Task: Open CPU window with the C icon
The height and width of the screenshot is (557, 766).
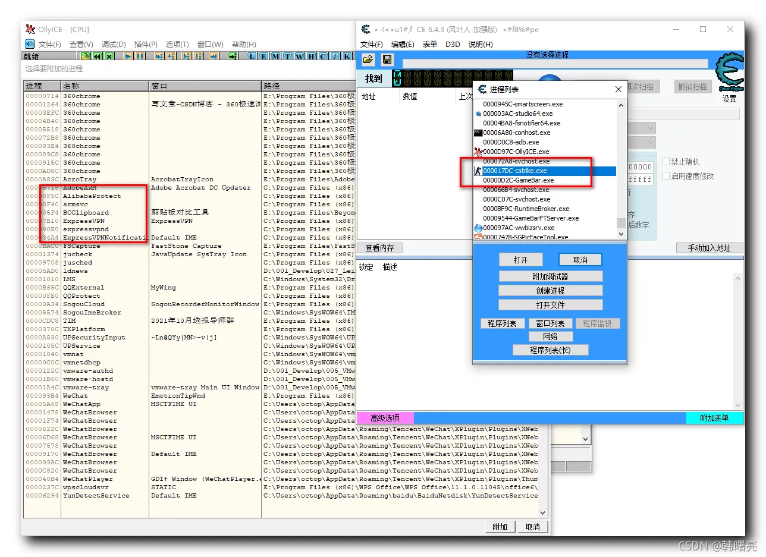Action: coord(323,56)
